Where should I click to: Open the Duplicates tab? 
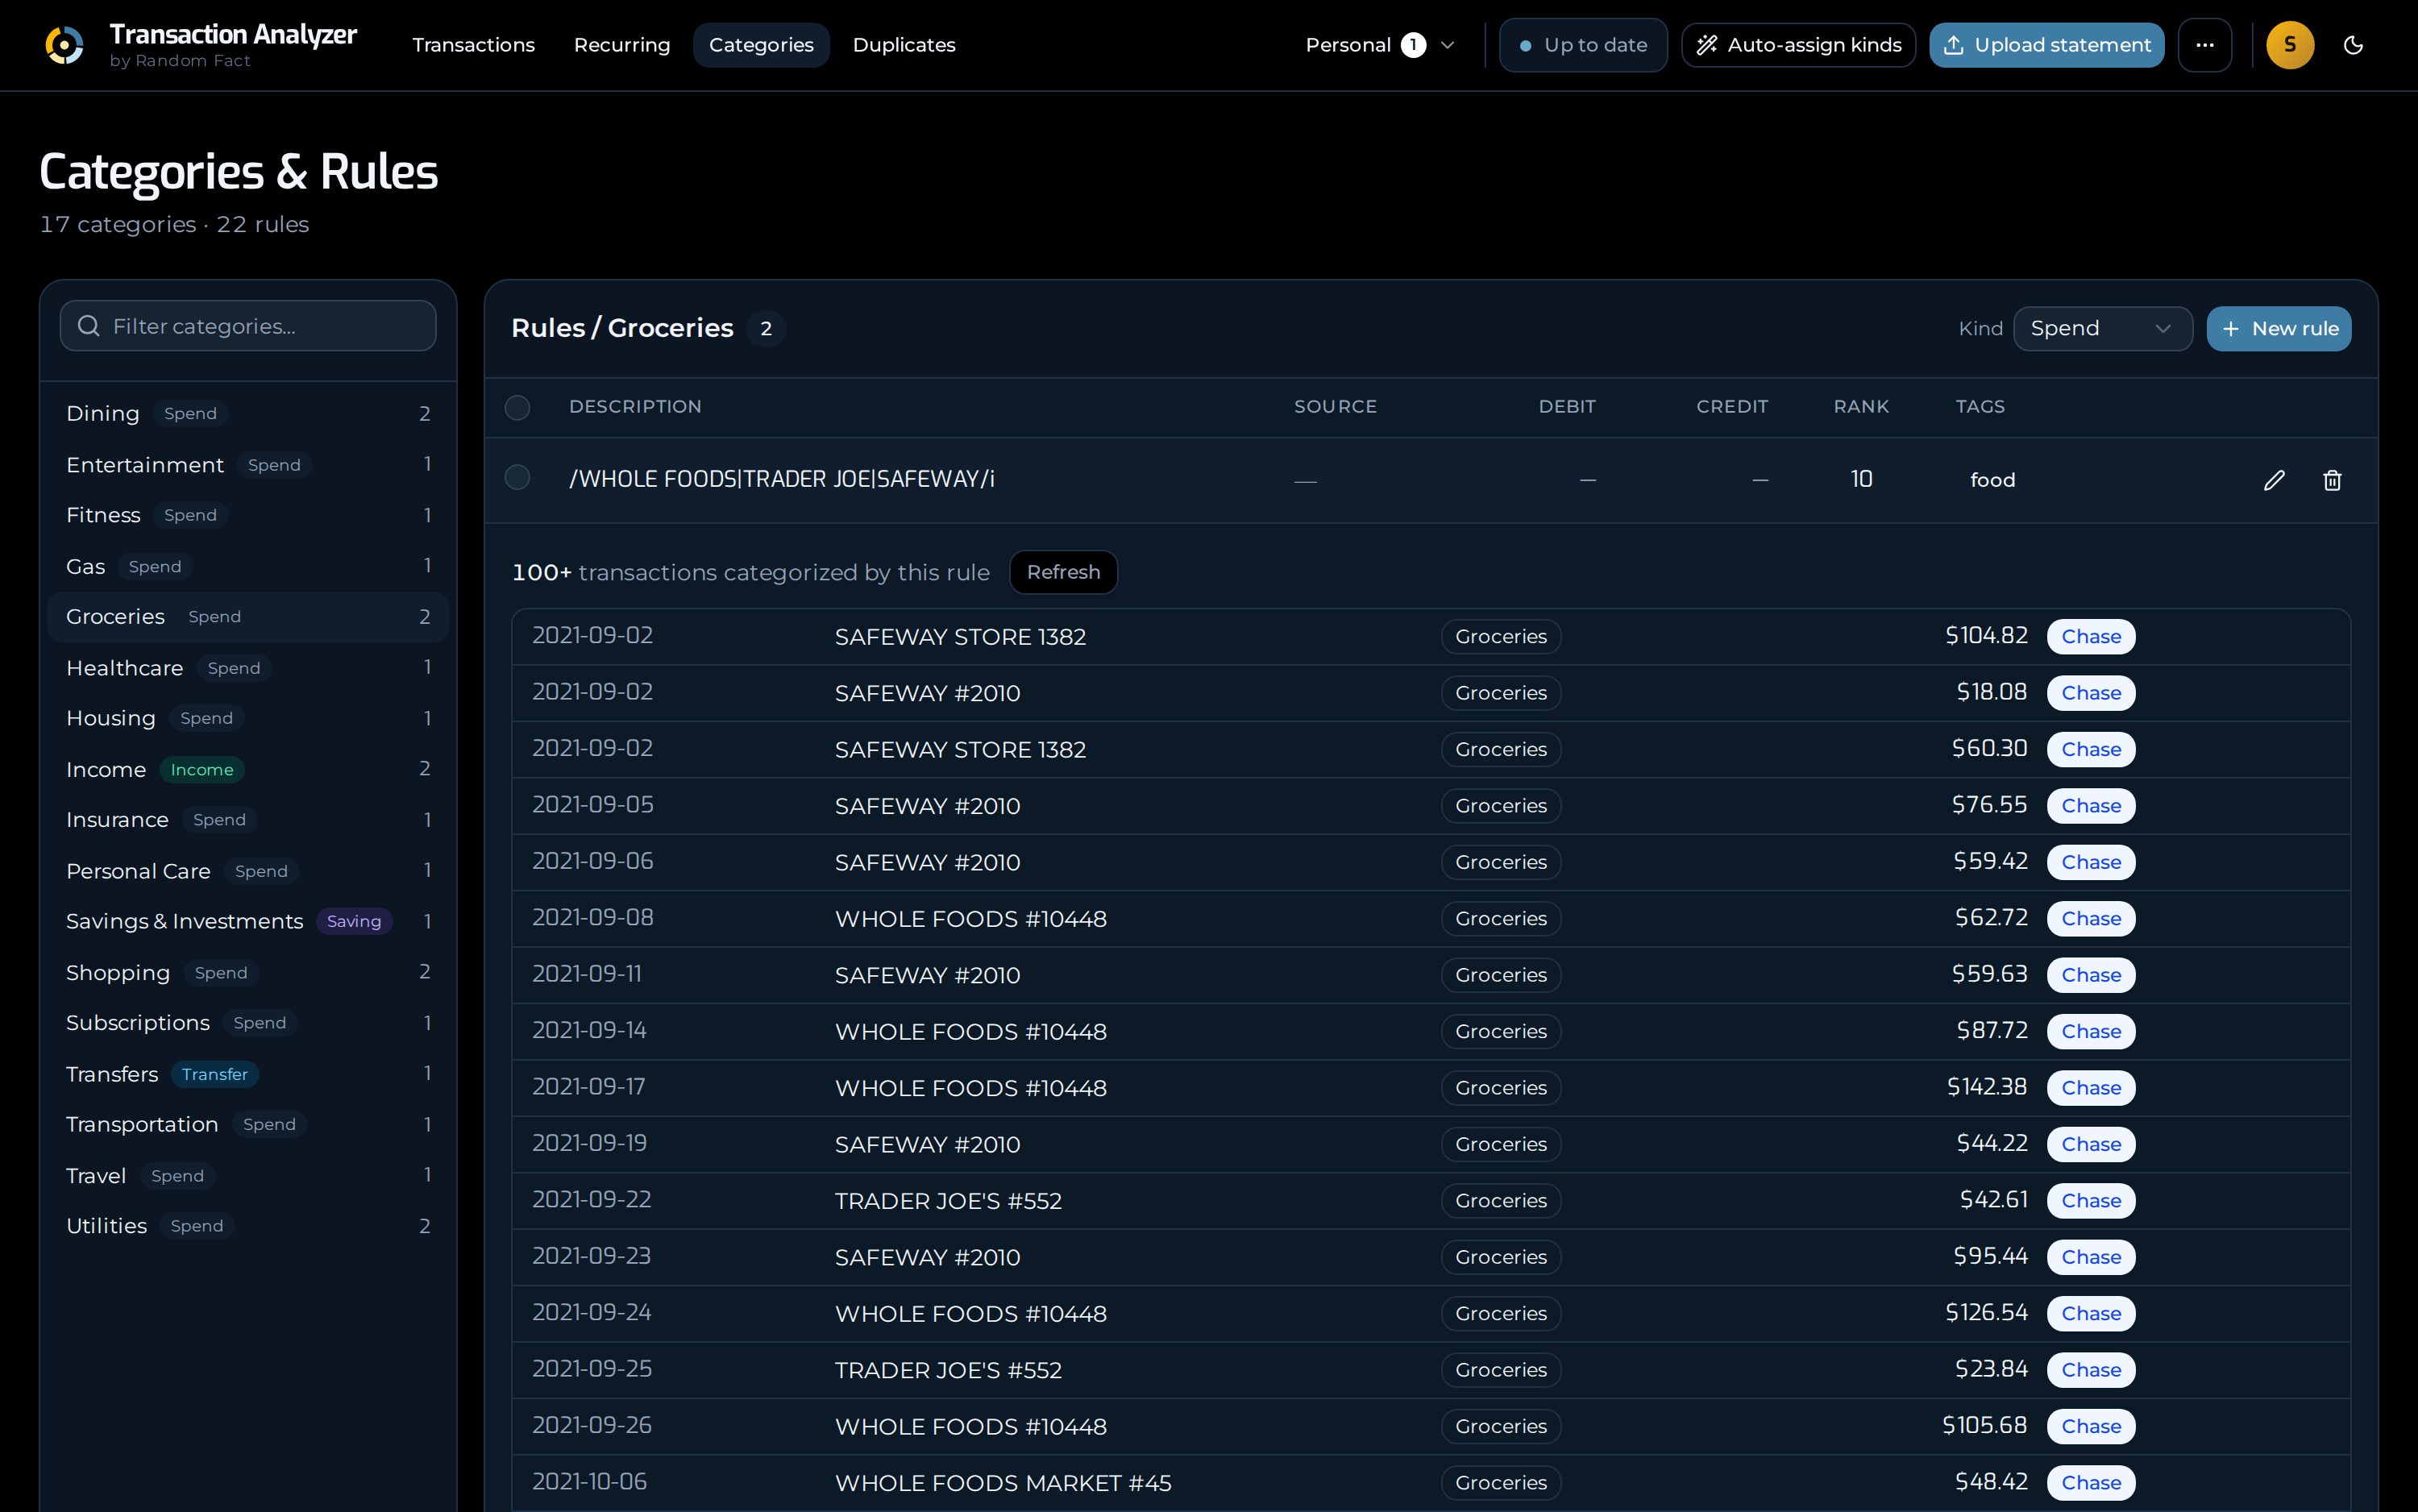click(904, 45)
